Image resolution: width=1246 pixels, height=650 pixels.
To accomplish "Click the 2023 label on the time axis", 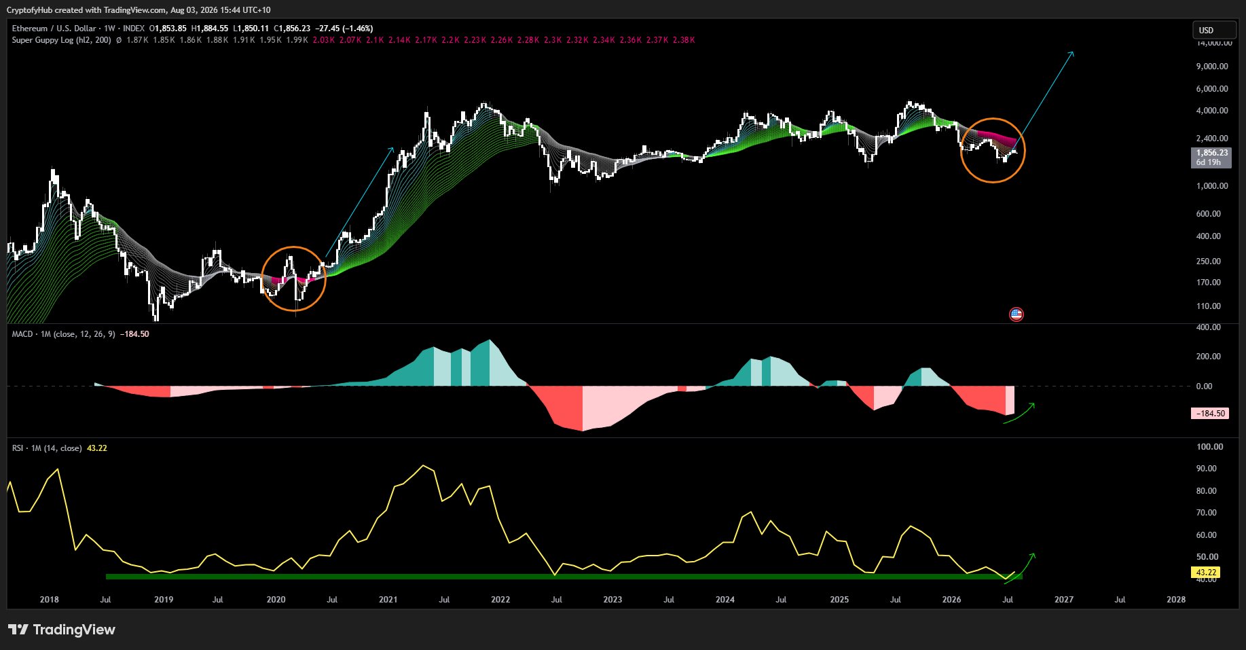I will pyautogui.click(x=612, y=600).
